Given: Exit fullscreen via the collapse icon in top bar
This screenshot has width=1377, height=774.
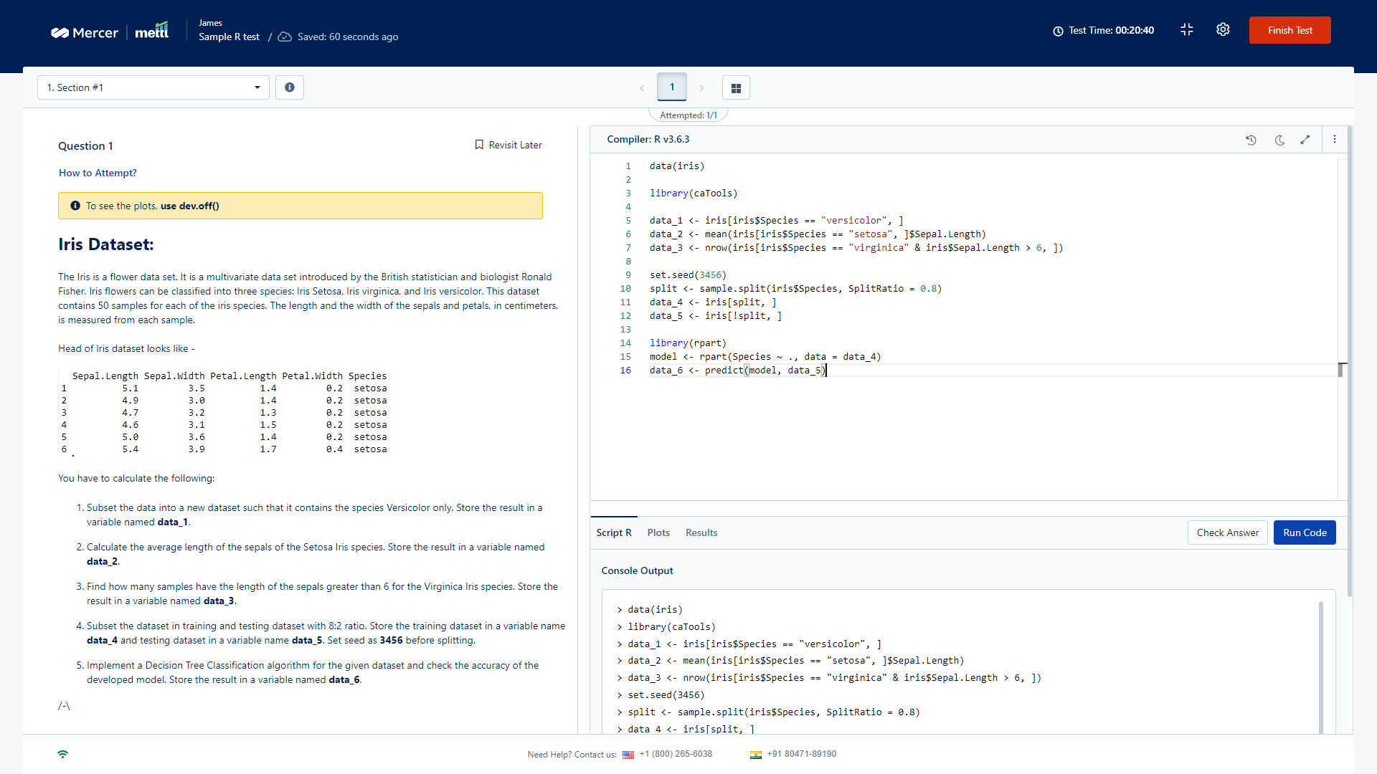Looking at the screenshot, I should click(1186, 29).
